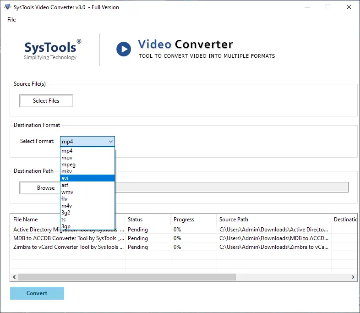Click the Video Converter play logo icon
Image resolution: width=360 pixels, height=313 pixels.
(x=124, y=49)
